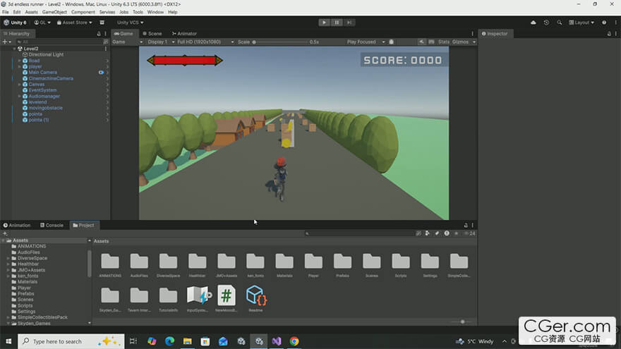The width and height of the screenshot is (621, 349).
Task: Toggle the Stats overlay in the Game view
Action: 443,42
